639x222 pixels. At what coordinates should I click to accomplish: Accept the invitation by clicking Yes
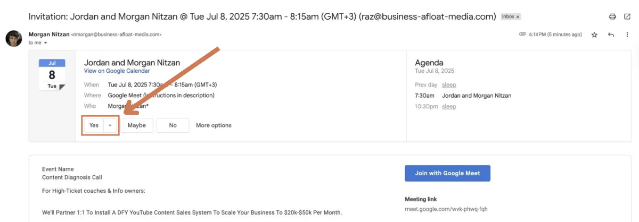click(x=94, y=125)
